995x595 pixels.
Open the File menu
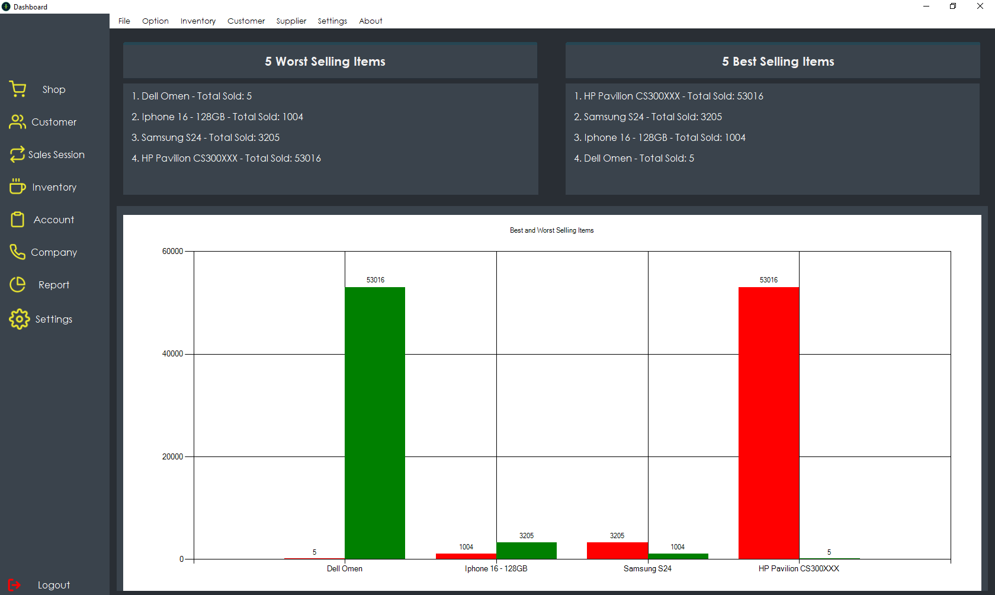[x=124, y=21]
